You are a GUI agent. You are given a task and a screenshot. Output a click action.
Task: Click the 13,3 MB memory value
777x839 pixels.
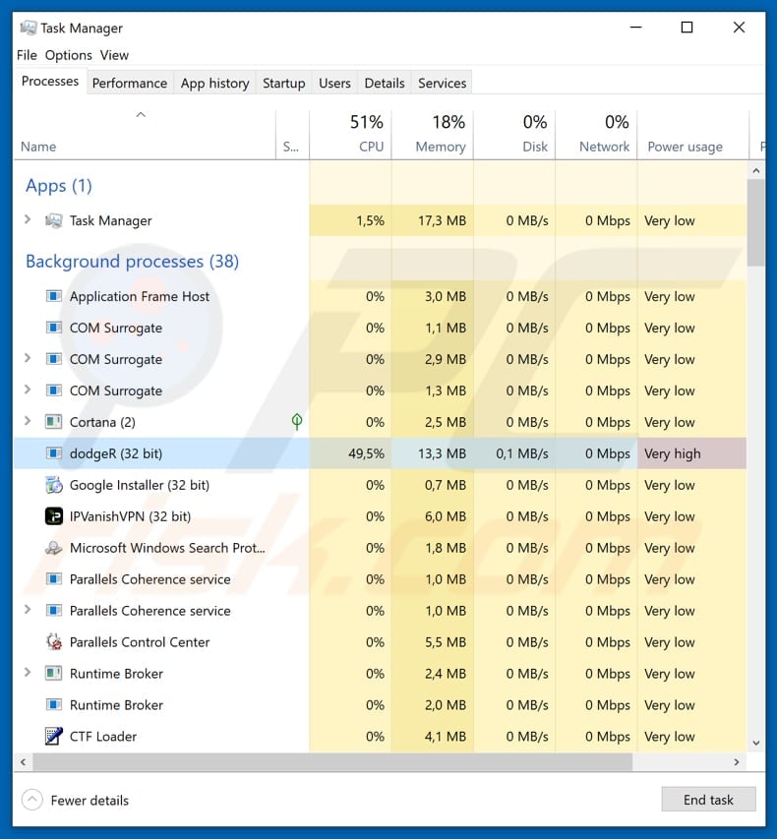[x=442, y=453]
